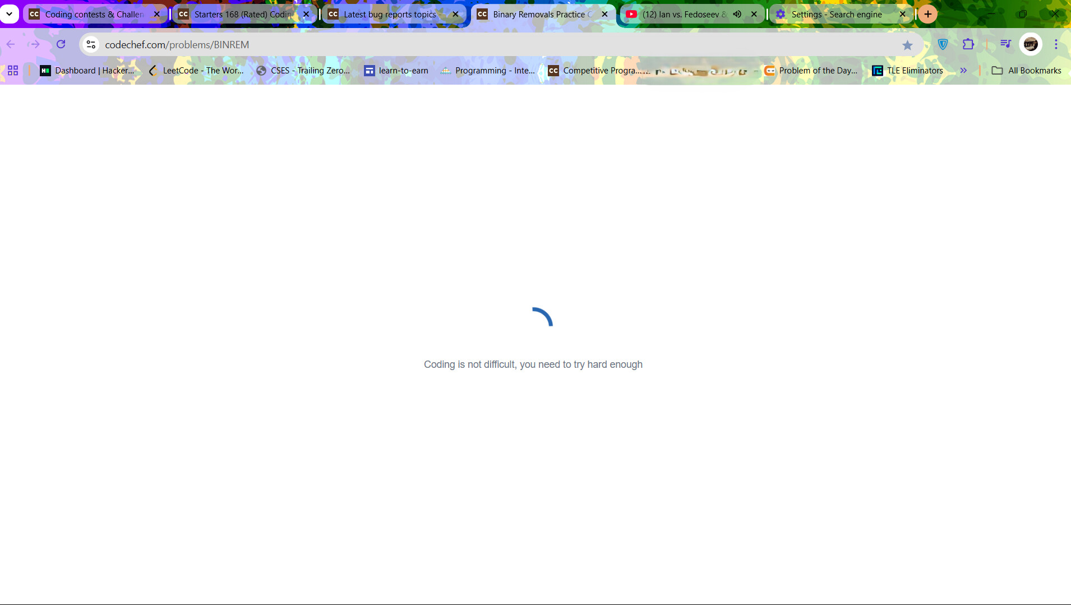Go back to previous page
Screen dimensions: 1071x605
coord(11,44)
